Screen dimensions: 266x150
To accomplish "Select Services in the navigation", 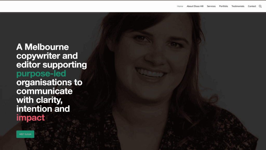I will (x=211, y=6).
